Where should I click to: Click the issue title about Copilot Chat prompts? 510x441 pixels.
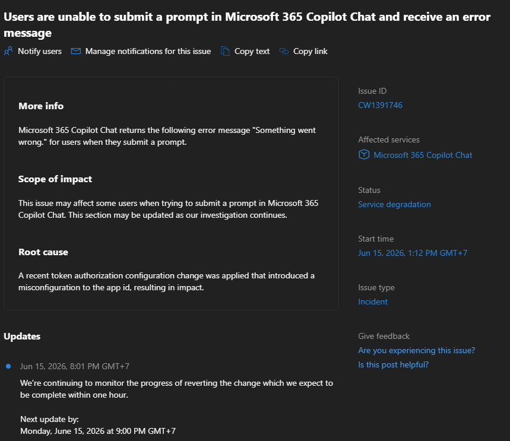click(247, 25)
